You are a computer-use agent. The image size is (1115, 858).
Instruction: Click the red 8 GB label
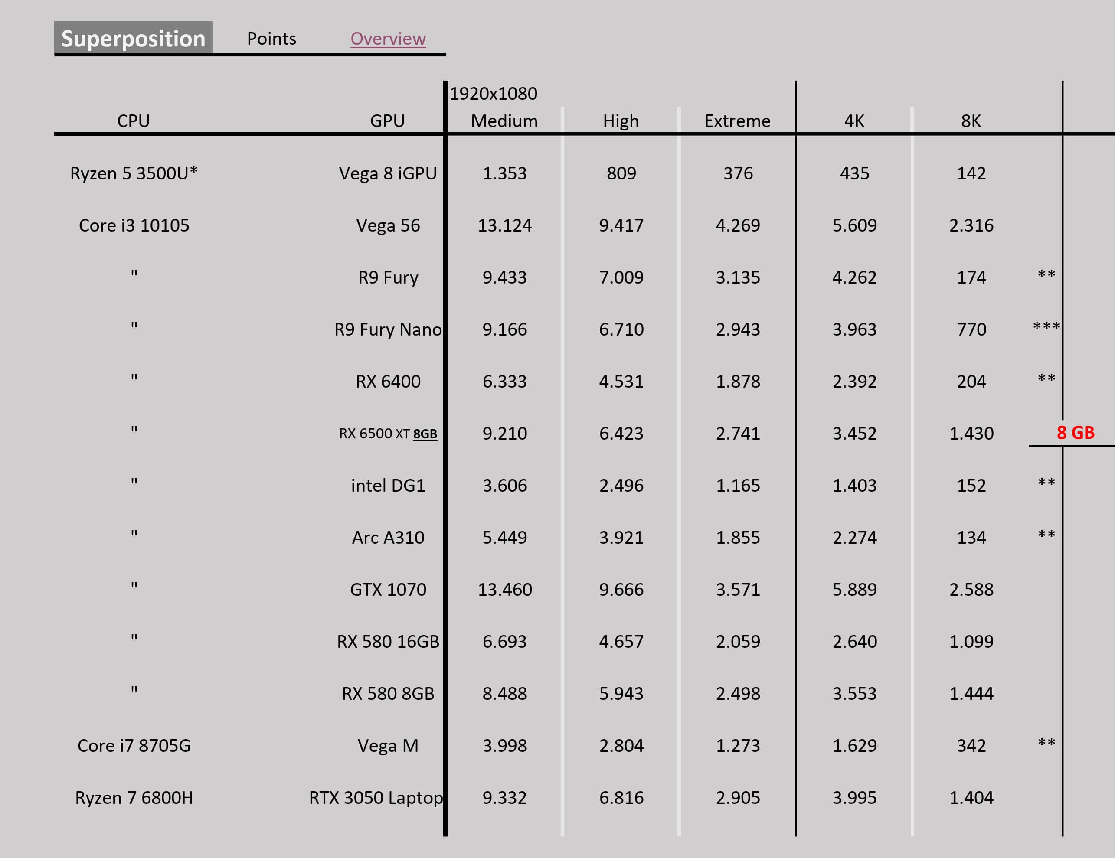[1076, 433]
